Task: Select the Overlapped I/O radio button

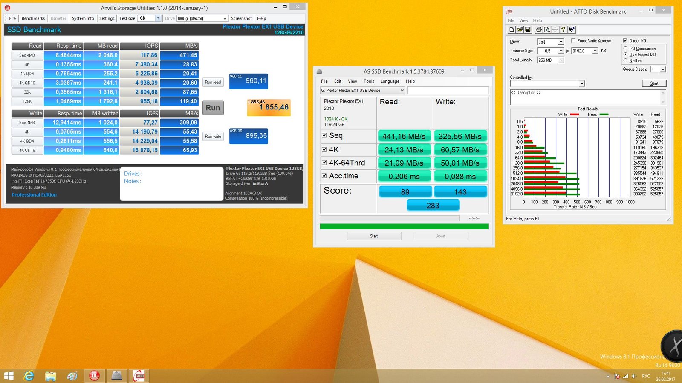Action: [625, 54]
